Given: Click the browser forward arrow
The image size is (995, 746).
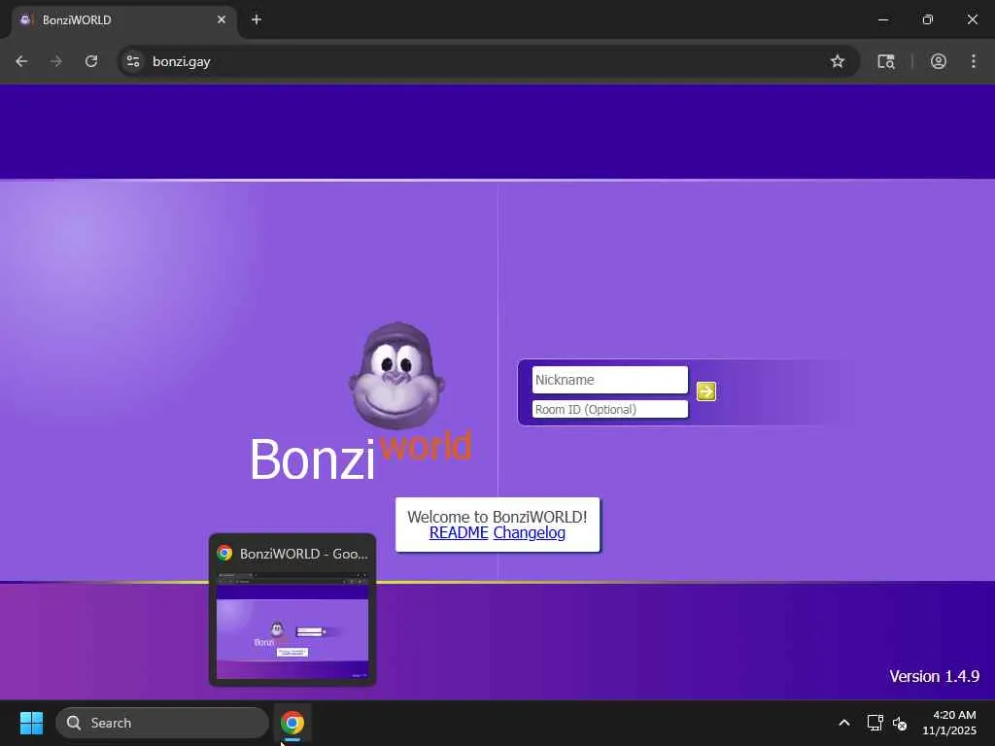Looking at the screenshot, I should pos(56,61).
